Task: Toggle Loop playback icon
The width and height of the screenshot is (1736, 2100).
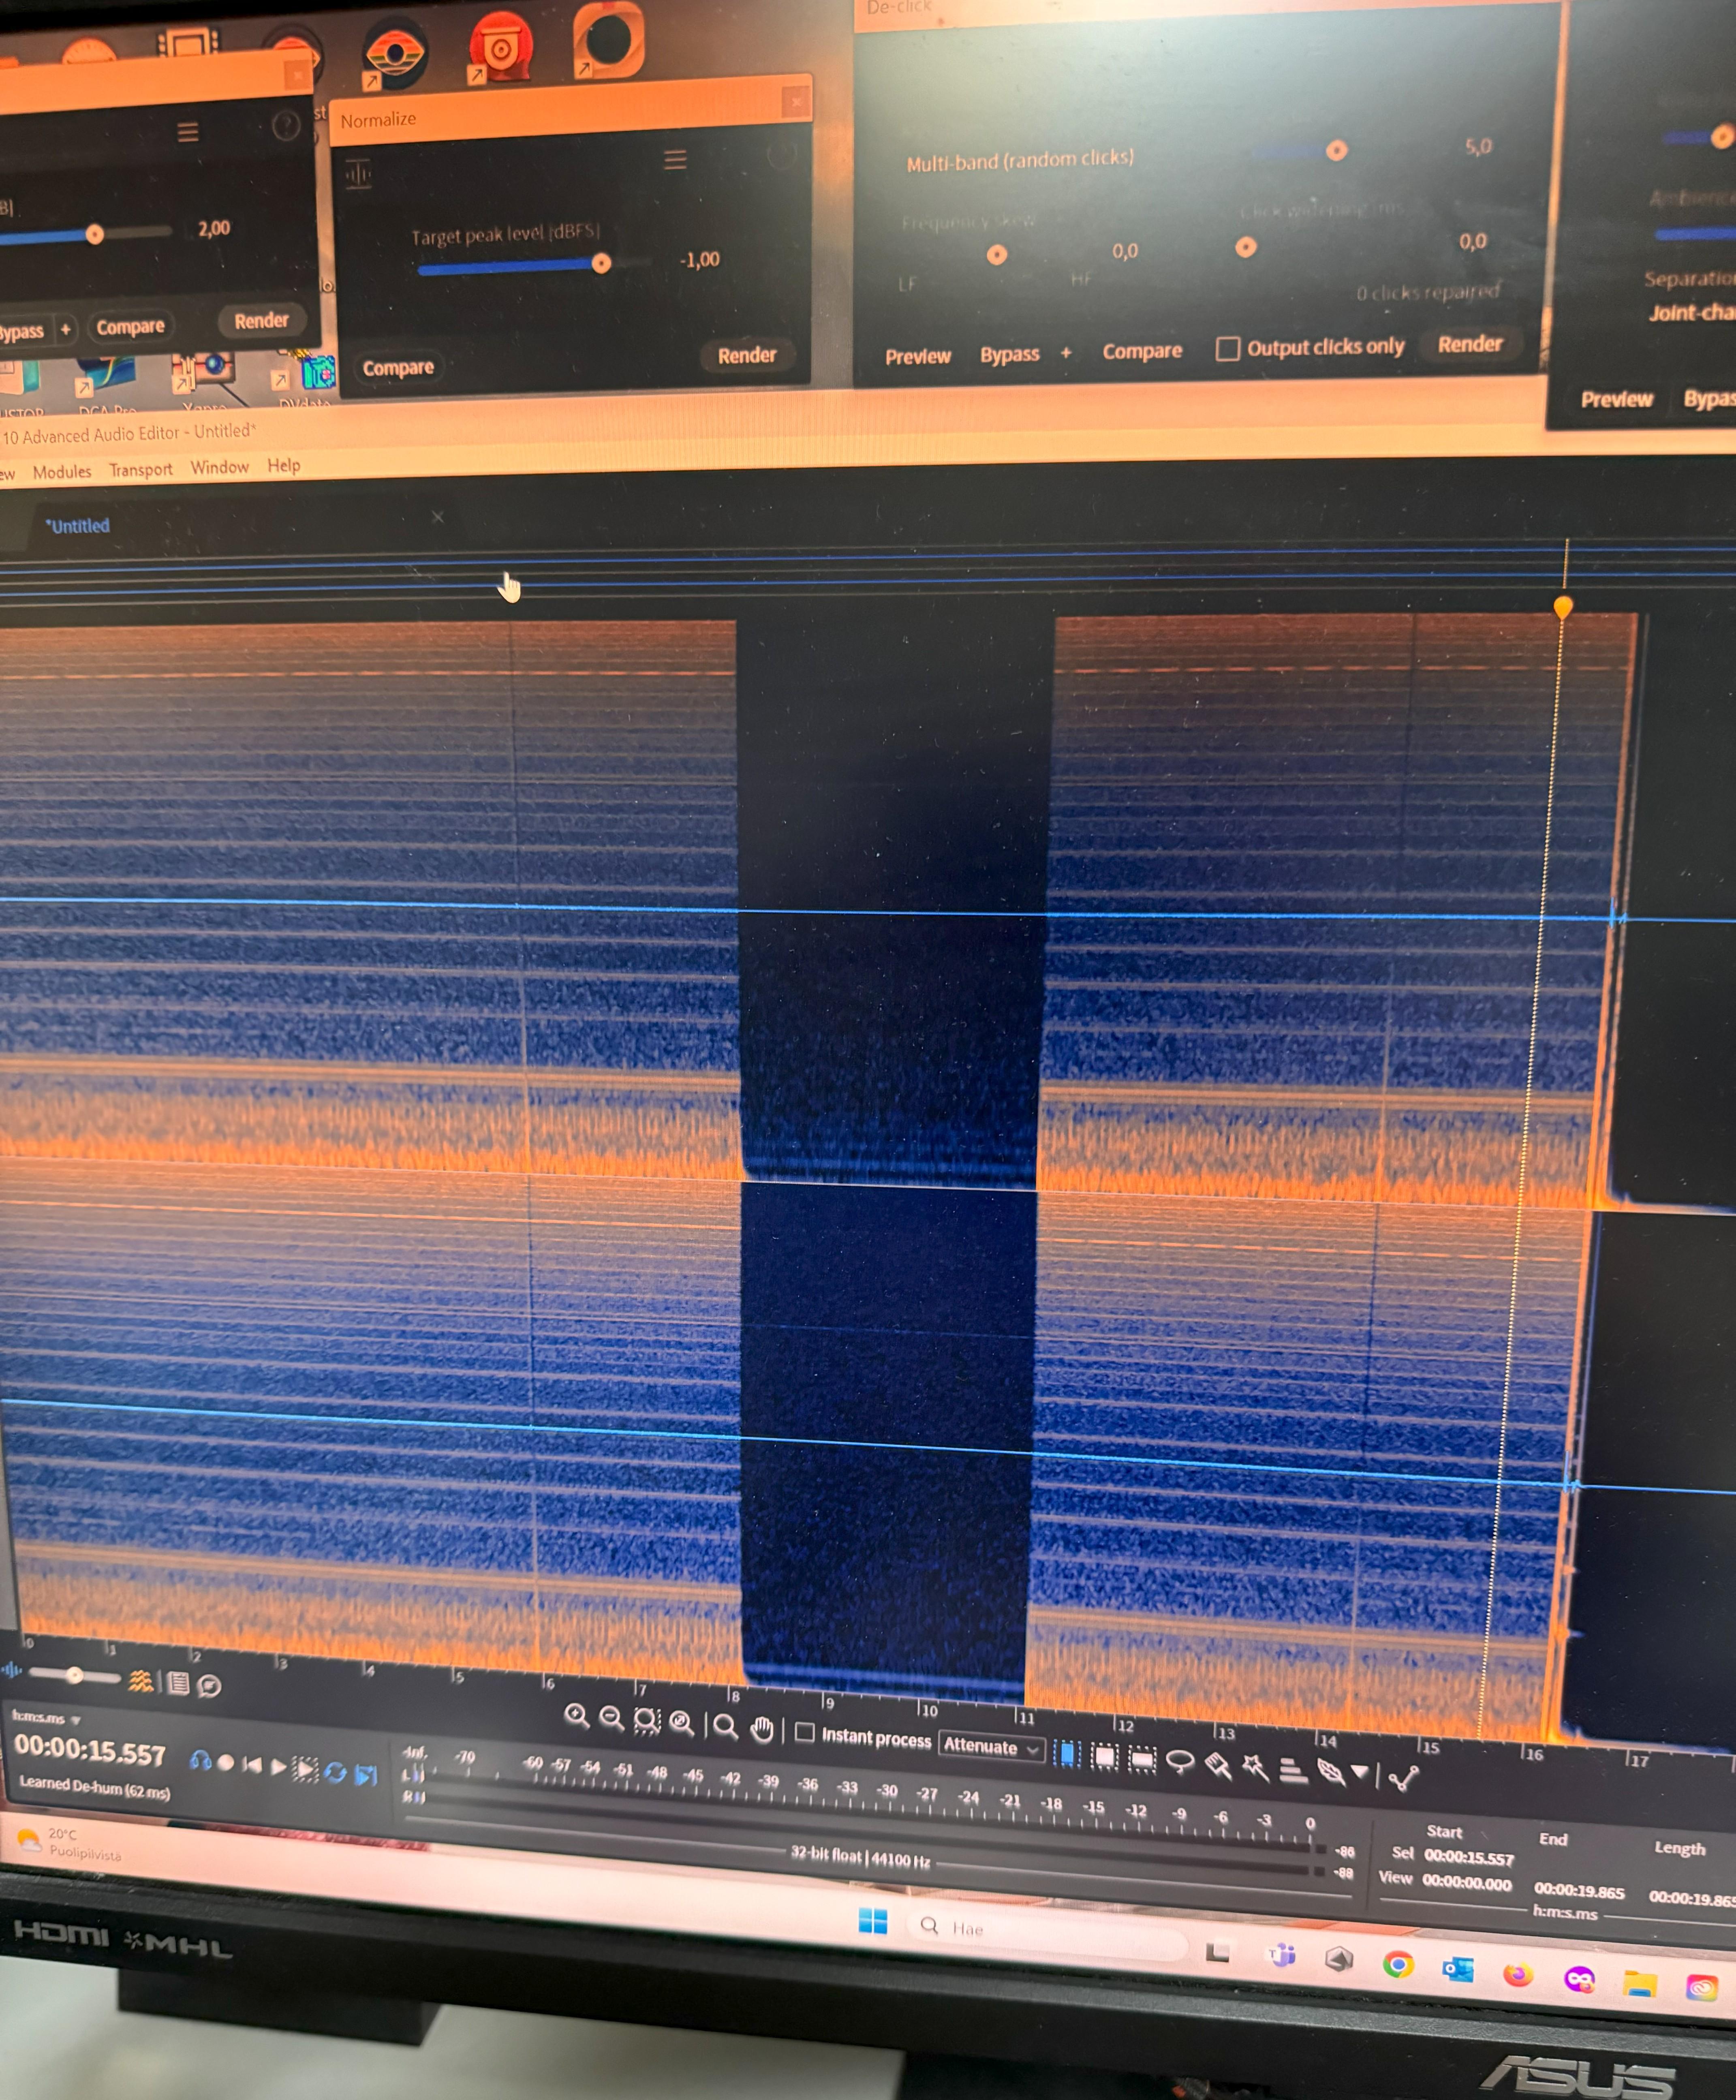Action: [335, 1772]
